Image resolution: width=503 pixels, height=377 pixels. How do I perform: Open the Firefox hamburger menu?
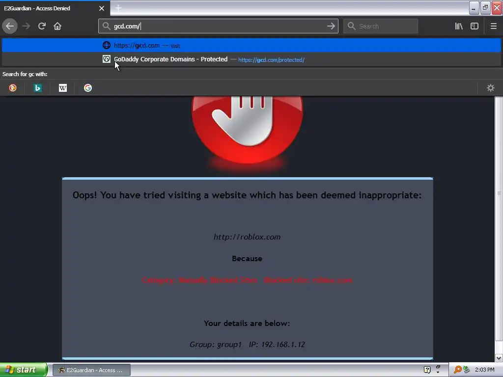pyautogui.click(x=493, y=26)
